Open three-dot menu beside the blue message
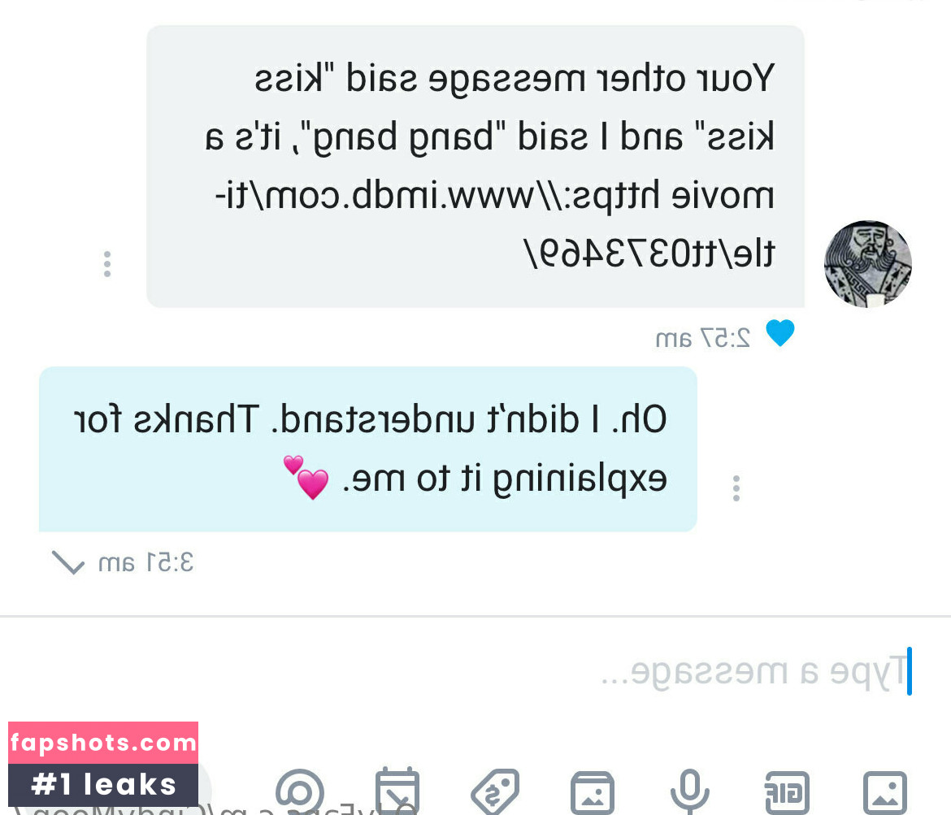The height and width of the screenshot is (815, 951). pos(736,488)
